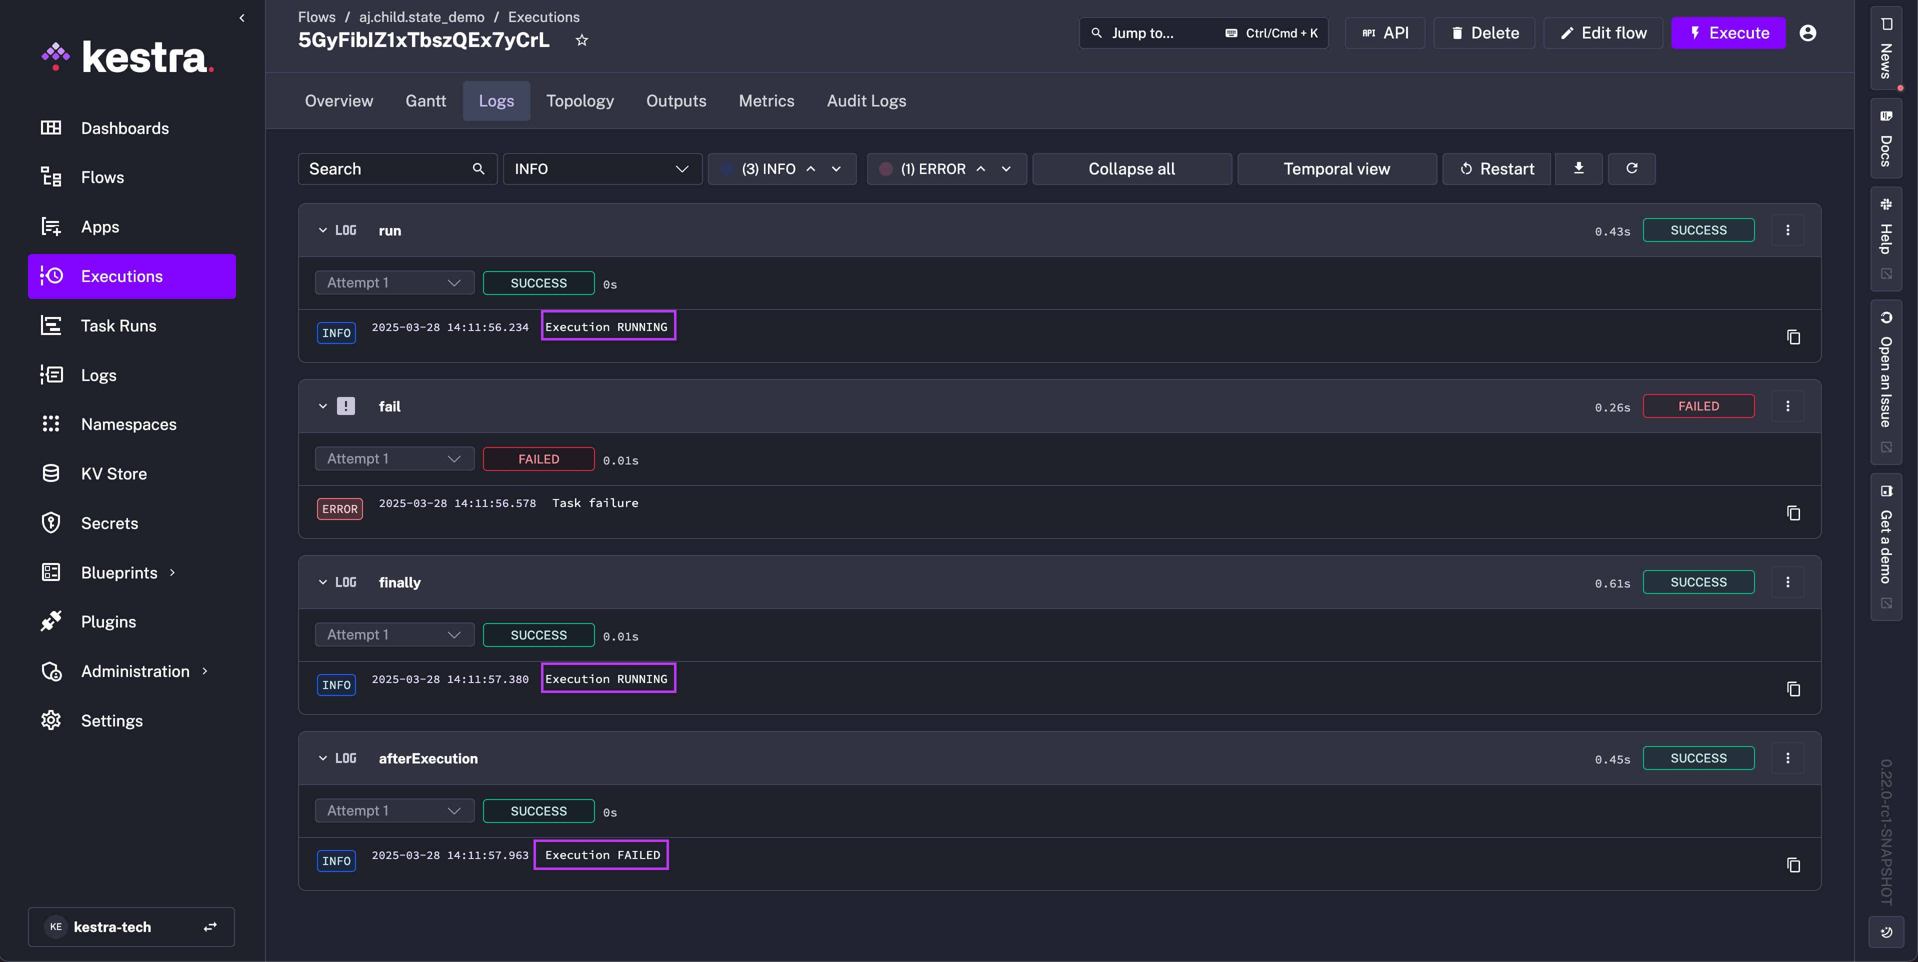Open the KV Store page
Screen dimensions: 1918x962
pos(113,473)
